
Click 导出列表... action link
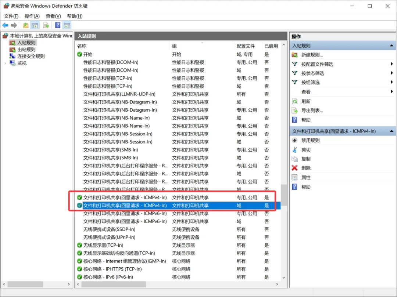312,111
